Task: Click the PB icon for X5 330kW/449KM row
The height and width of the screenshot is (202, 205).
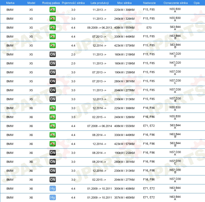Action: pos(53,37)
